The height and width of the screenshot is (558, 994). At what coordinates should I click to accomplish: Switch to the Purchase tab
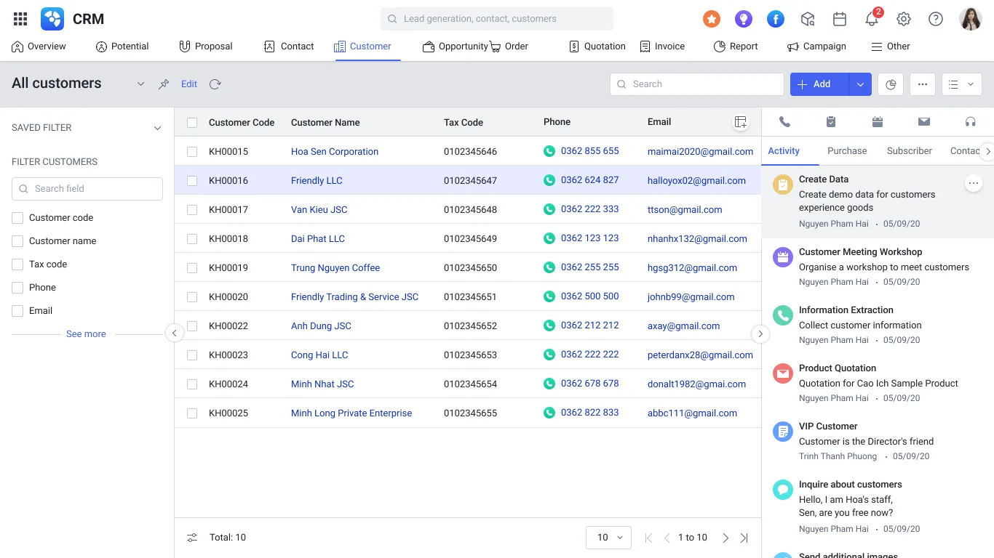pyautogui.click(x=847, y=150)
